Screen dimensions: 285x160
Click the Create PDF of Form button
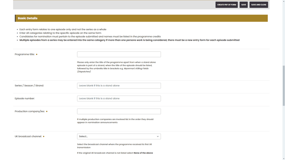[x=226, y=5]
